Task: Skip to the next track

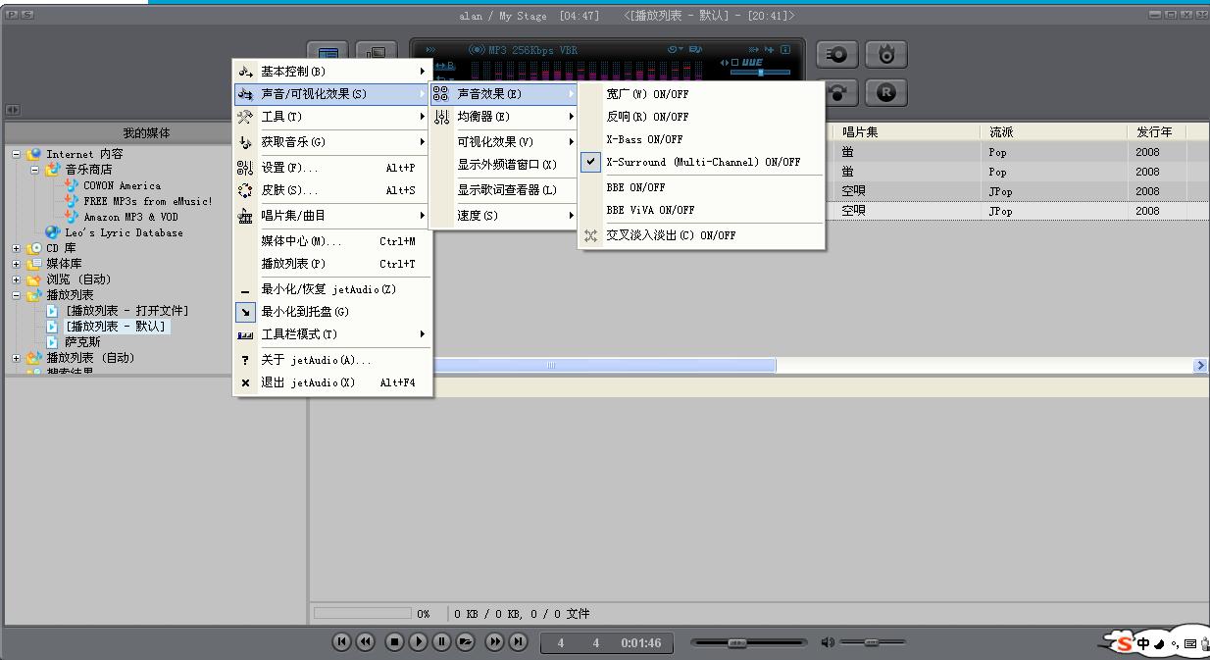Action: coord(518,642)
